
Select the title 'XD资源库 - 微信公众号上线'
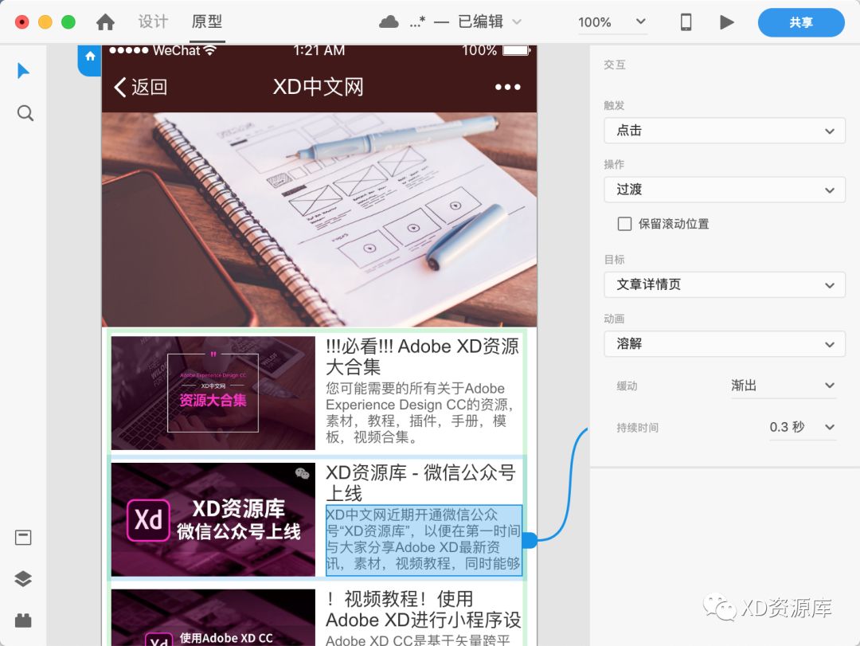(x=420, y=483)
